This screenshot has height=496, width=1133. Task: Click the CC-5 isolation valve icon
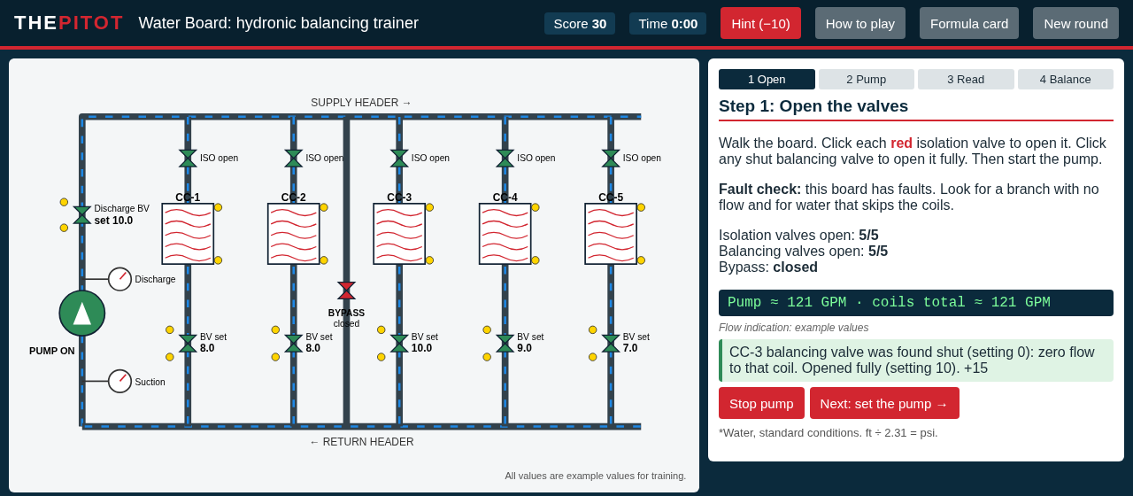click(611, 159)
